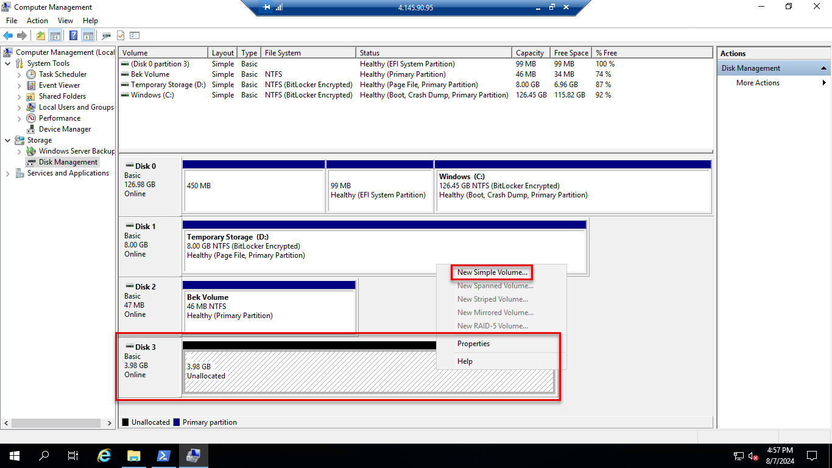Sort by the % Free column header
832x468 pixels.
tap(652, 53)
